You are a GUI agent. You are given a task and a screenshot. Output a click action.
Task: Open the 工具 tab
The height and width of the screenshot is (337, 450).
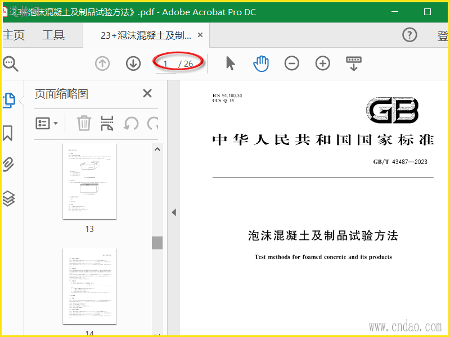(53, 35)
